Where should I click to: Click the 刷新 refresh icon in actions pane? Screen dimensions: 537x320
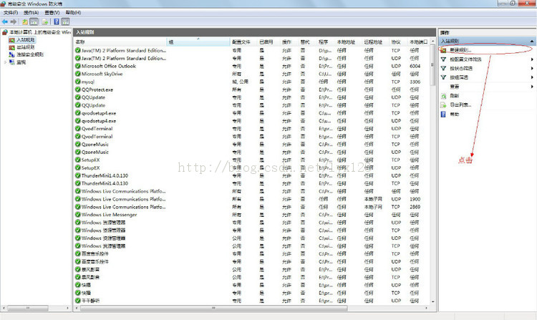(443, 96)
